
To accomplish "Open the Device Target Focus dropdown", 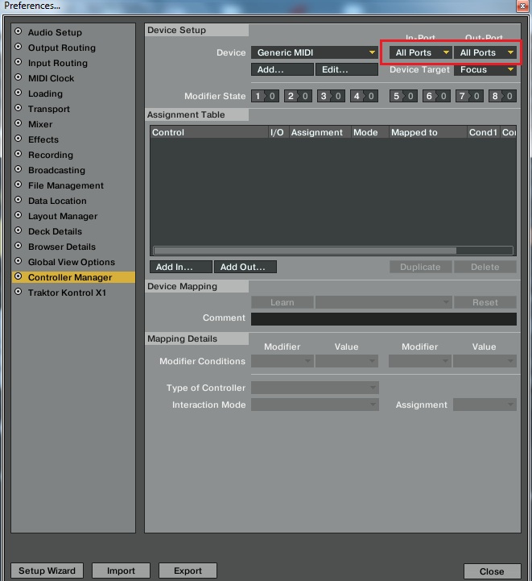I will [485, 69].
